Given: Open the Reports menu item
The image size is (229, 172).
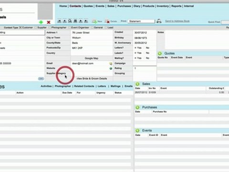Looking at the screenshot, I should tap(177, 6).
